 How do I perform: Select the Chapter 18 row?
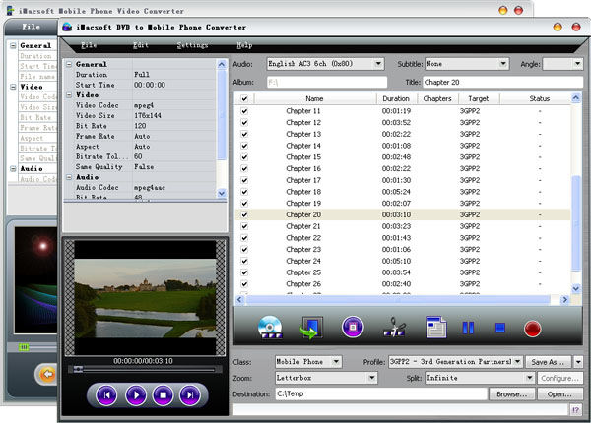[403, 192]
